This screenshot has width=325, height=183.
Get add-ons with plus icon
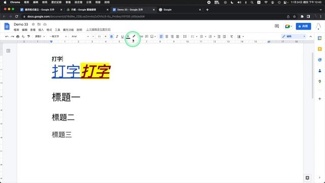[x=319, y=99]
